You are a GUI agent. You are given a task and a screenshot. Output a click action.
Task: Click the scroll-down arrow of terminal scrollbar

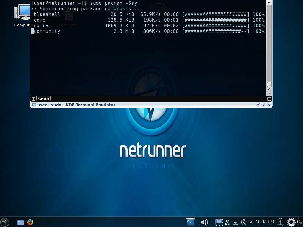269,93
